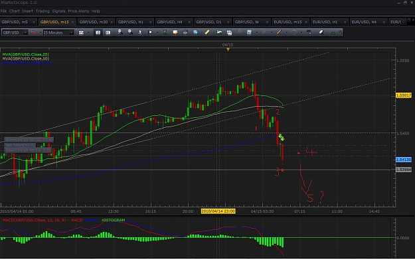The image size is (415, 259).
Task: Click the eye view icon
Action: click(x=185, y=32)
